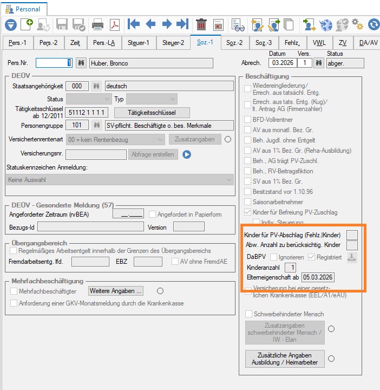This screenshot has width=380, height=390.
Task: Open the Versichertenrentenart dropdown
Action: click(115, 140)
